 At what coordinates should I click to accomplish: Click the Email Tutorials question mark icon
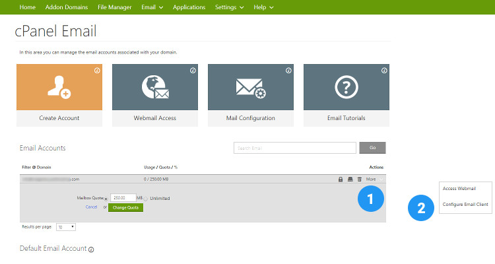tap(346, 87)
